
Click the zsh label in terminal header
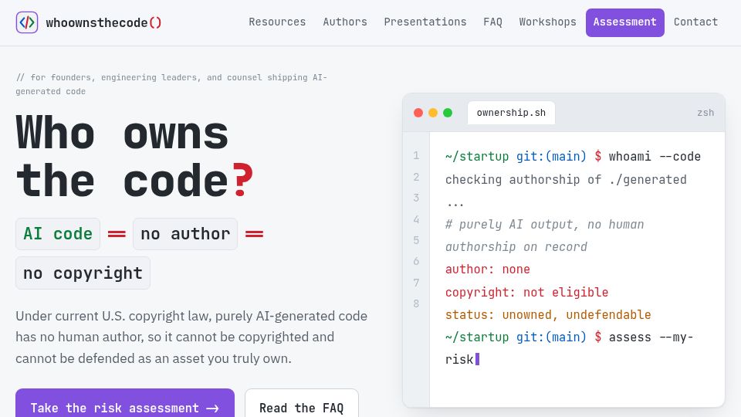pyautogui.click(x=705, y=113)
